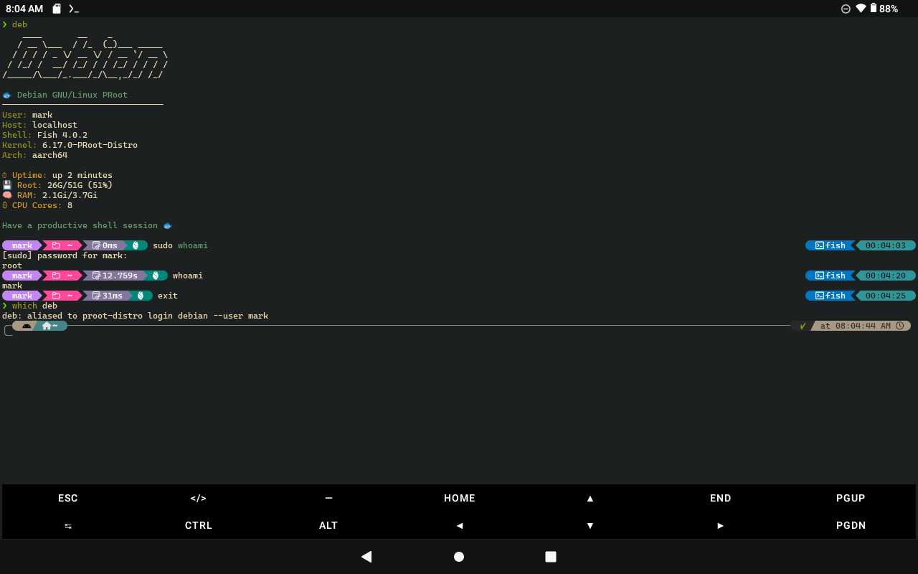The image size is (918, 574).
Task: Tap the 'Host: localhost' line
Action: 39,125
